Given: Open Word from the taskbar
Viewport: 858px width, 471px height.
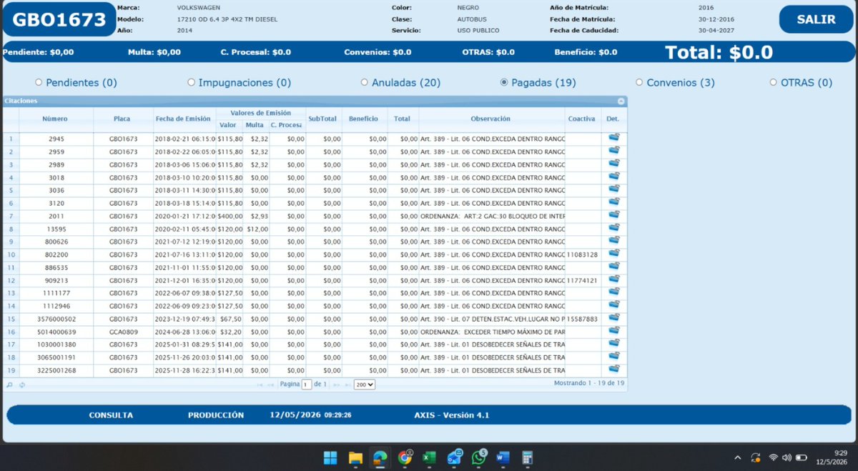Looking at the screenshot, I should [503, 457].
